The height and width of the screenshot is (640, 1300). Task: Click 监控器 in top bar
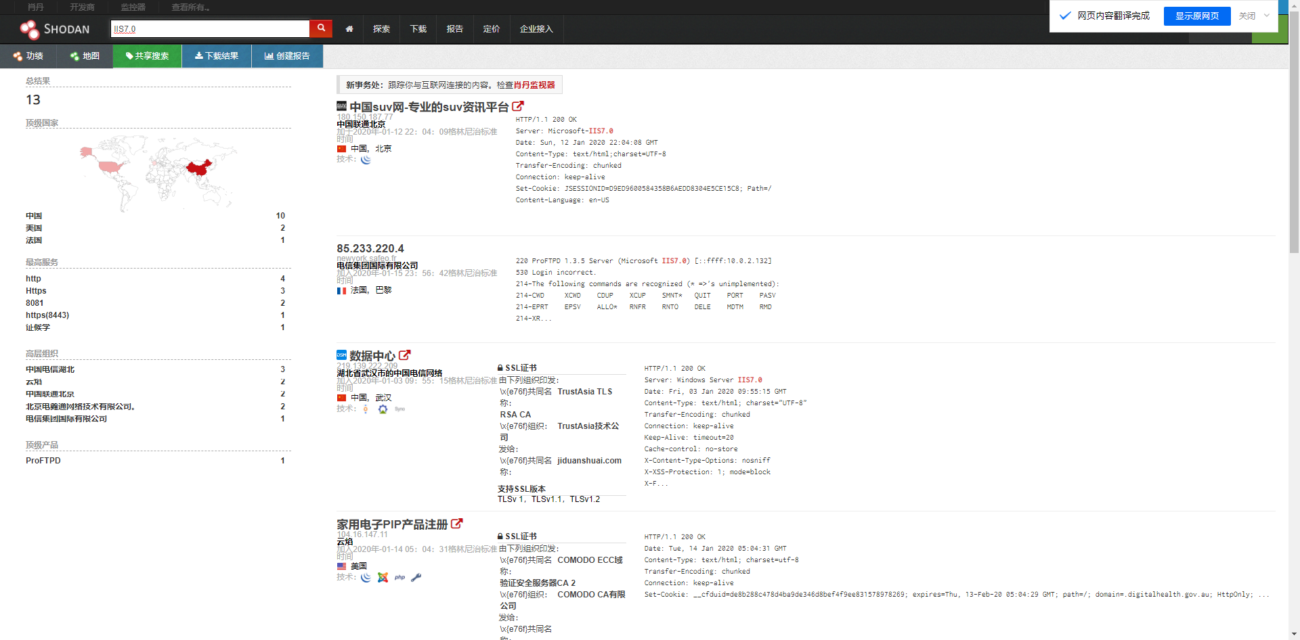coord(133,7)
